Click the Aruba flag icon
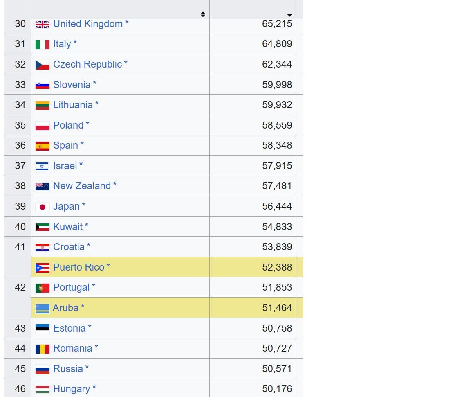 click(x=42, y=308)
